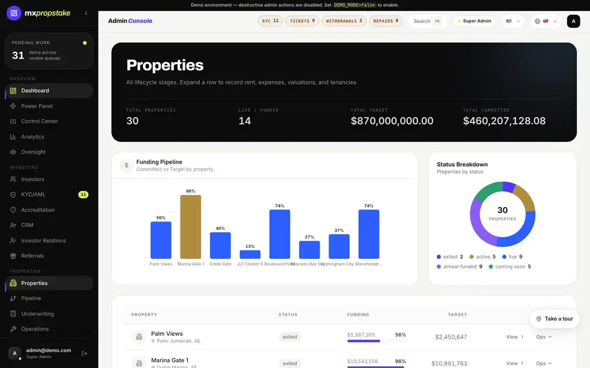
Task: Click the Search field in the top bar
Action: pos(427,21)
